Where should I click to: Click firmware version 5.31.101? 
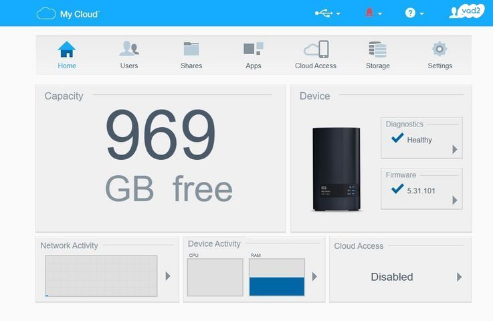[421, 191]
